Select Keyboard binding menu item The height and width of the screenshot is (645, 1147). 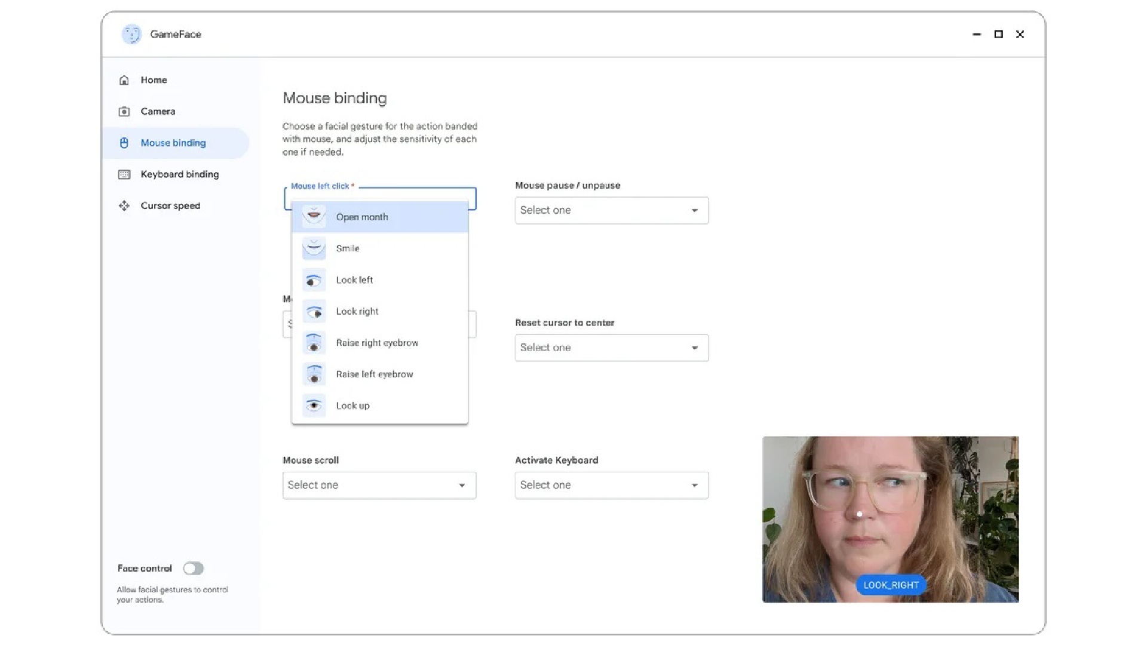tap(179, 174)
